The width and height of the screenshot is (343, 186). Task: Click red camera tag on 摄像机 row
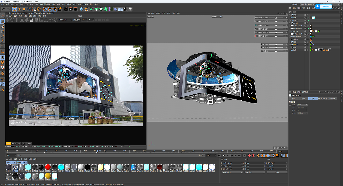pyautogui.click(x=311, y=39)
